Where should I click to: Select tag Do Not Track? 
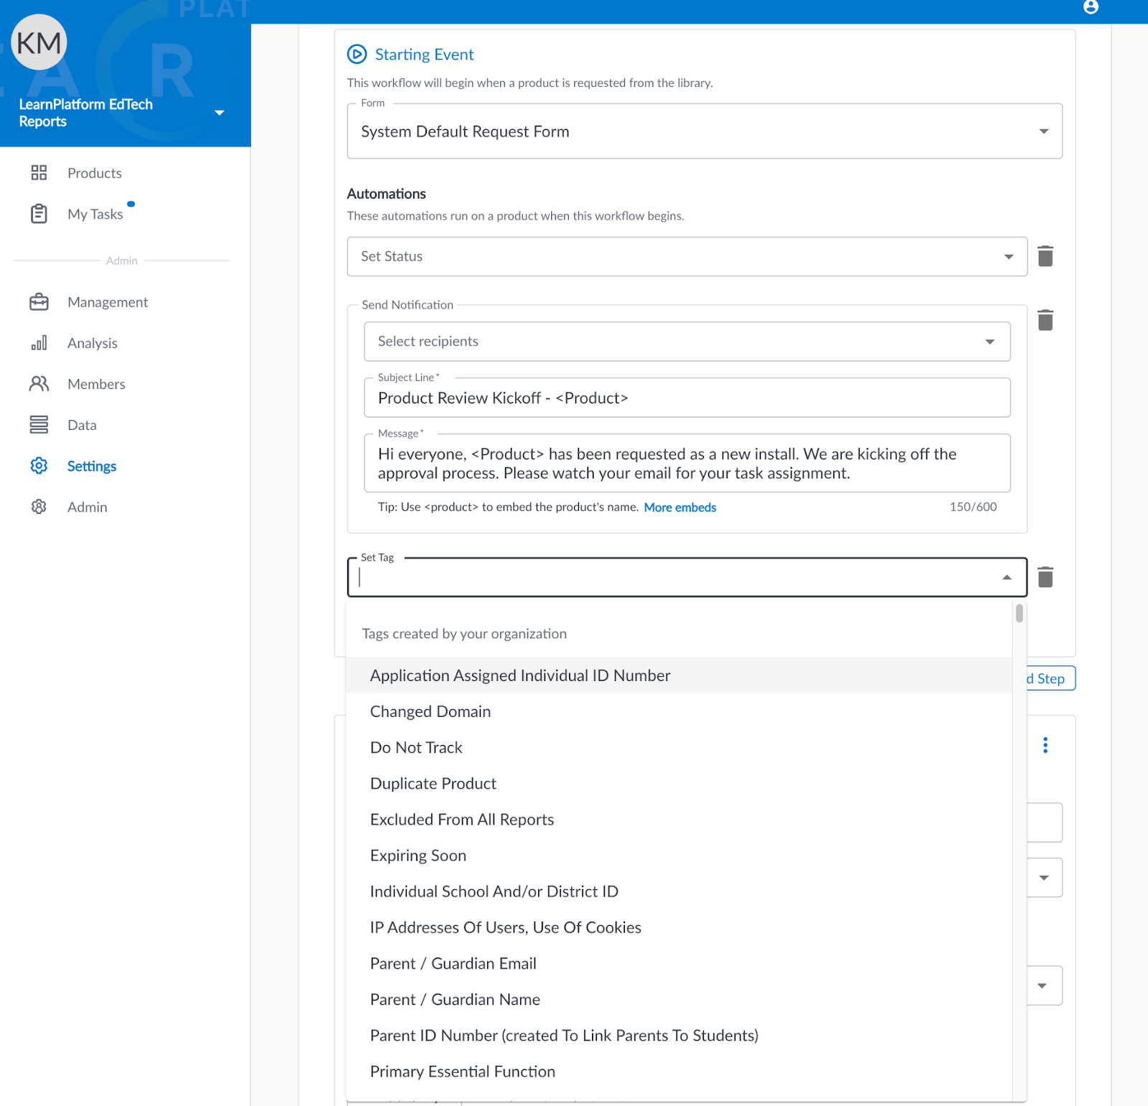[x=679, y=747]
